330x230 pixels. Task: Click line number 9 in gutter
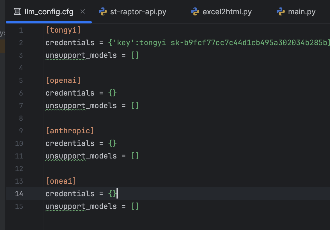pyautogui.click(x=21, y=131)
